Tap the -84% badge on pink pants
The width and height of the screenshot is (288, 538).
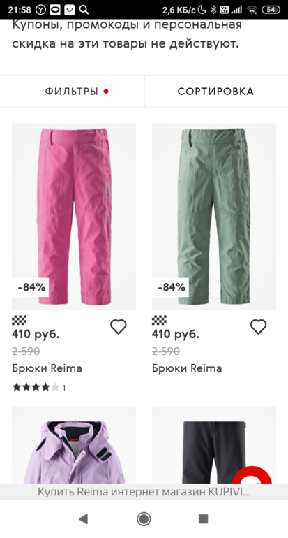pos(31,287)
